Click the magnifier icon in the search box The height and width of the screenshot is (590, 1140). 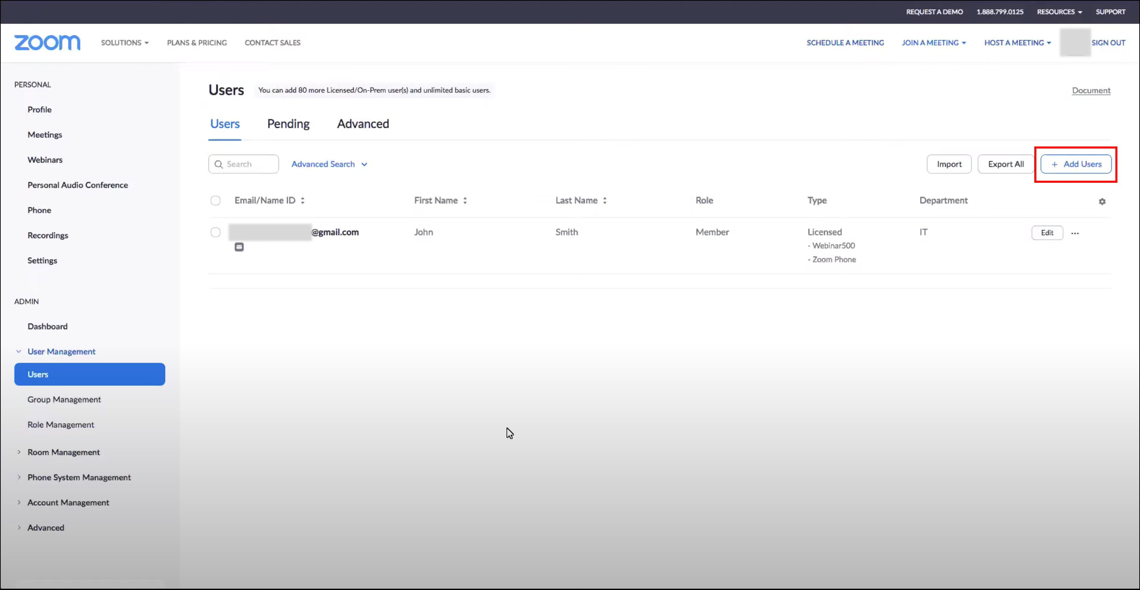(x=219, y=164)
